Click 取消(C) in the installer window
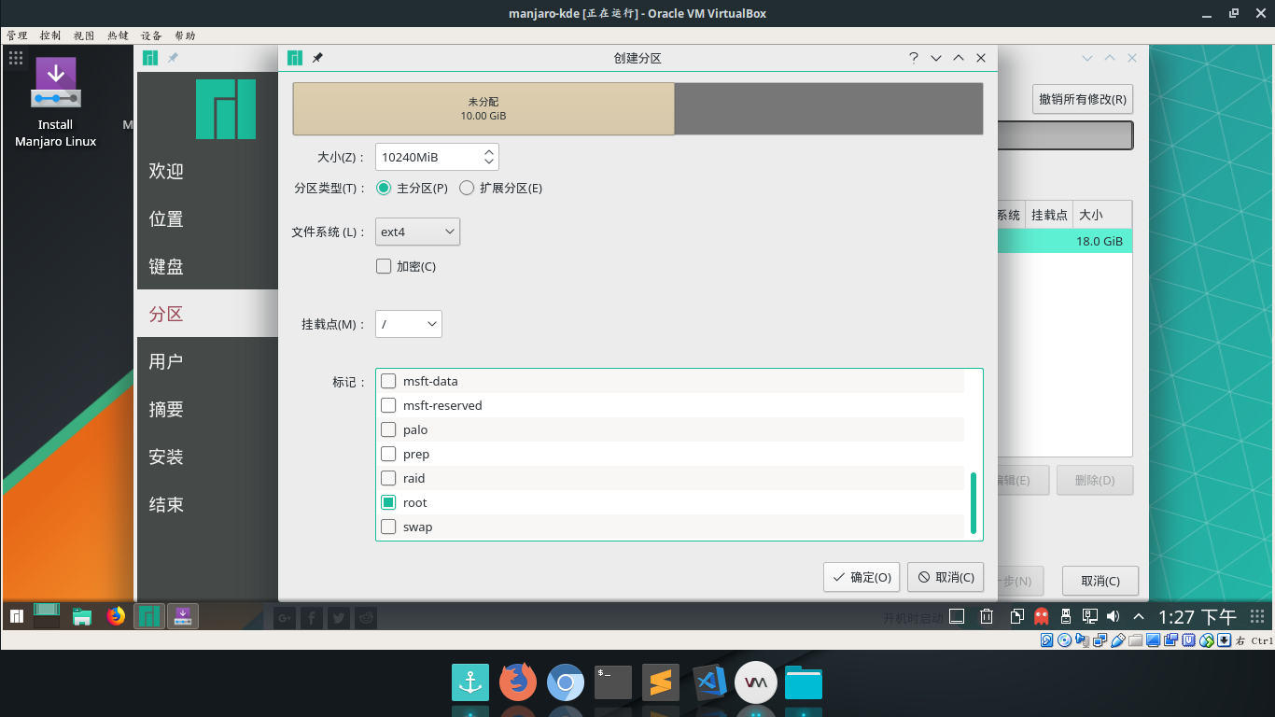The image size is (1275, 717). 1100,581
